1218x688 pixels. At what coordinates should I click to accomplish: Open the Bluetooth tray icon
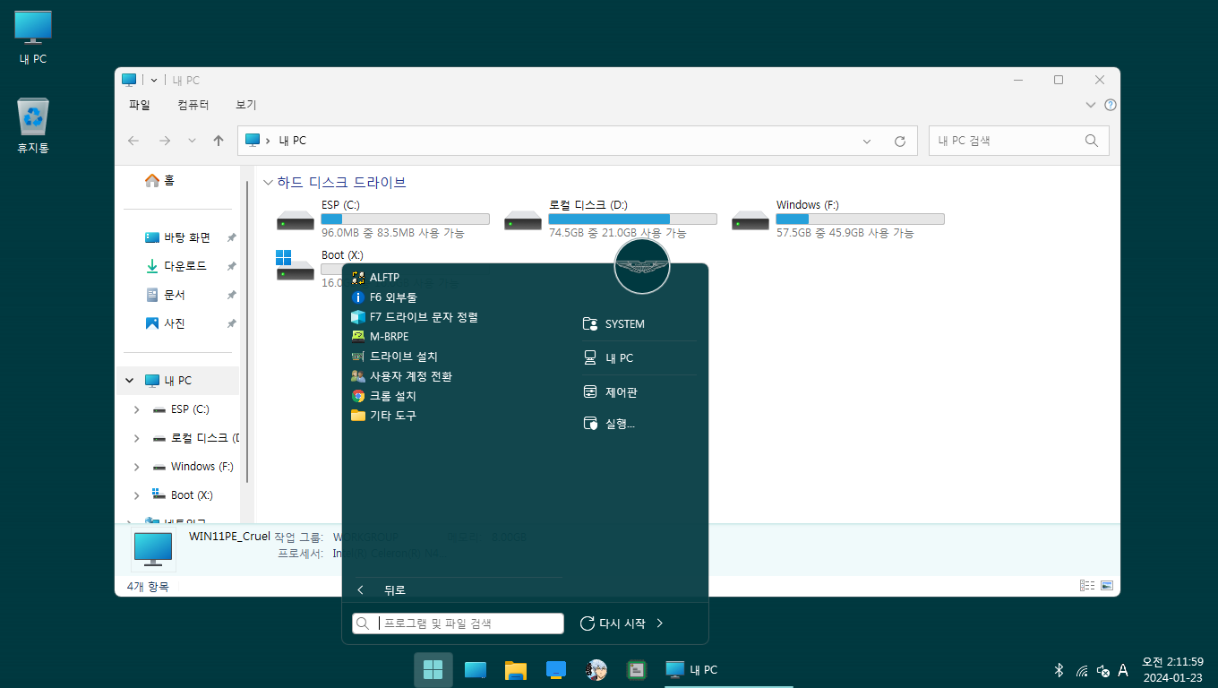point(1058,670)
